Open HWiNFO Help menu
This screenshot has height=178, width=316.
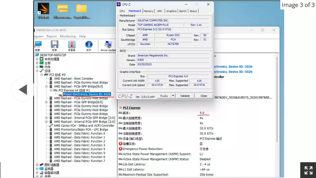[x=83, y=36]
